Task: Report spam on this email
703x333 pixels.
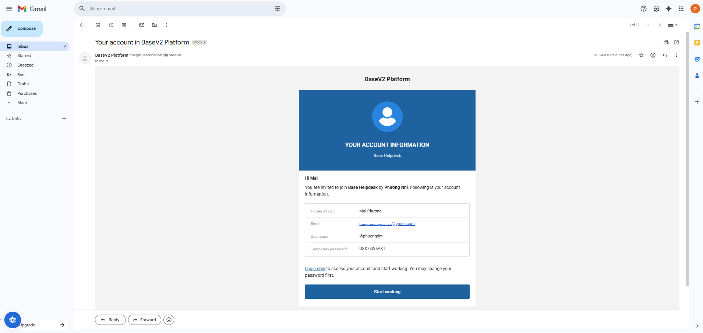Action: [111, 25]
